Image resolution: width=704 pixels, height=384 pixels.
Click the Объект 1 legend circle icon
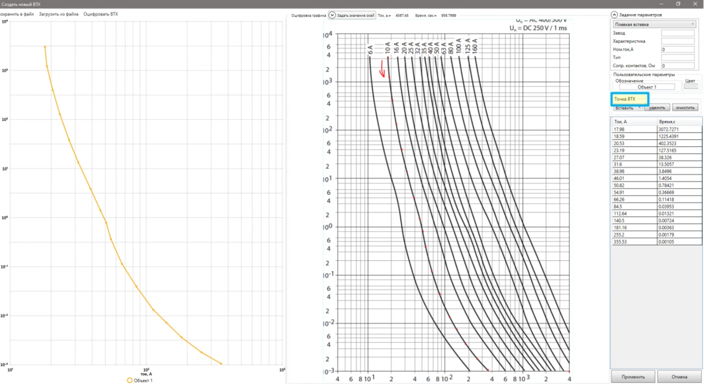[130, 380]
